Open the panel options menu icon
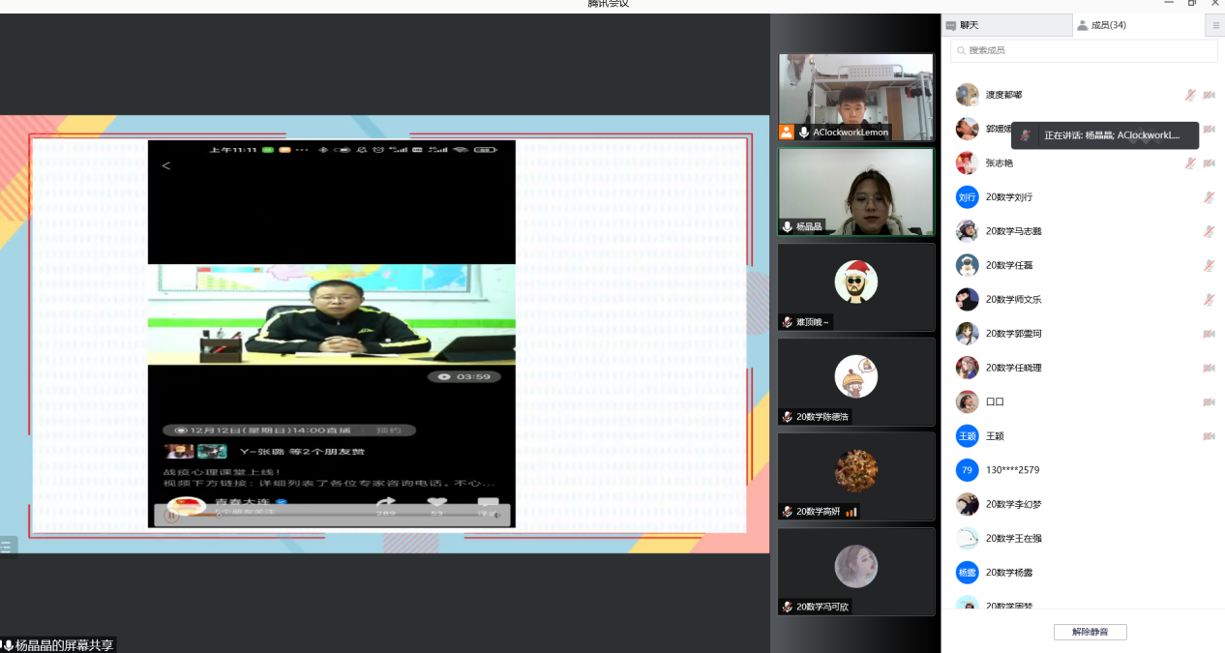The image size is (1225, 653). coord(1216,26)
